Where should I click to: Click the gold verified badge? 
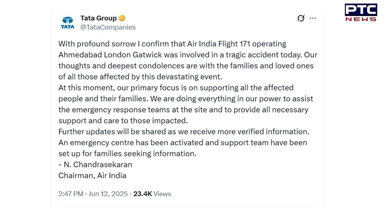pyautogui.click(x=122, y=18)
